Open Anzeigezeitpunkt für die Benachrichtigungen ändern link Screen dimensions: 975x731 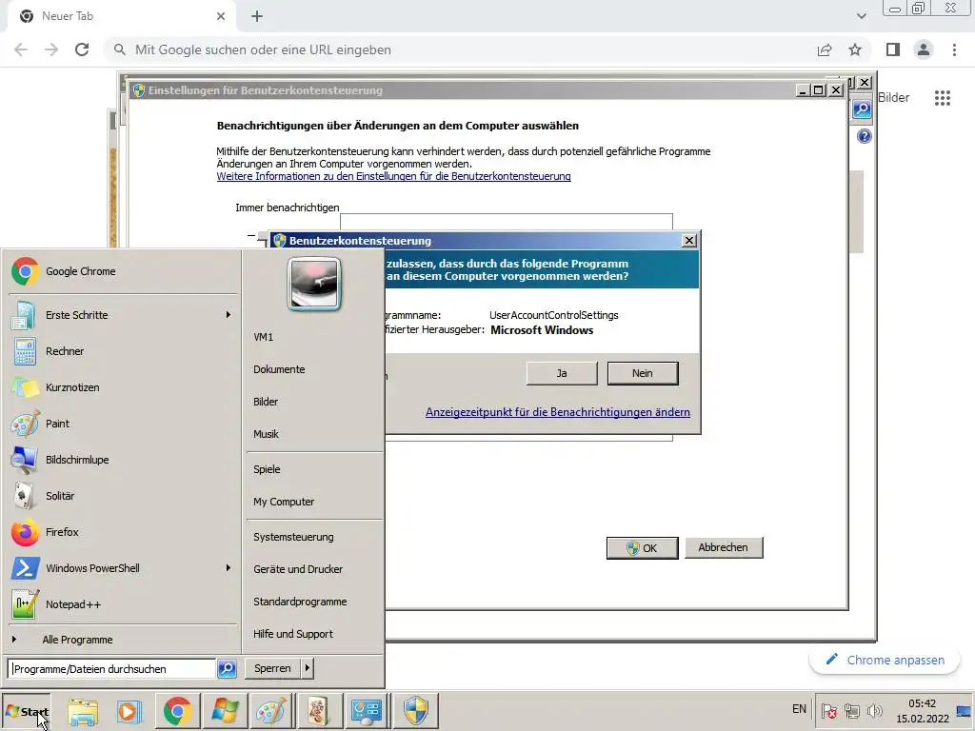(x=558, y=412)
